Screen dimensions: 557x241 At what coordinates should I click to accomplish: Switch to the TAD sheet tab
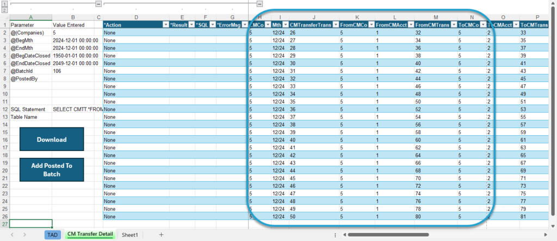pos(53,234)
